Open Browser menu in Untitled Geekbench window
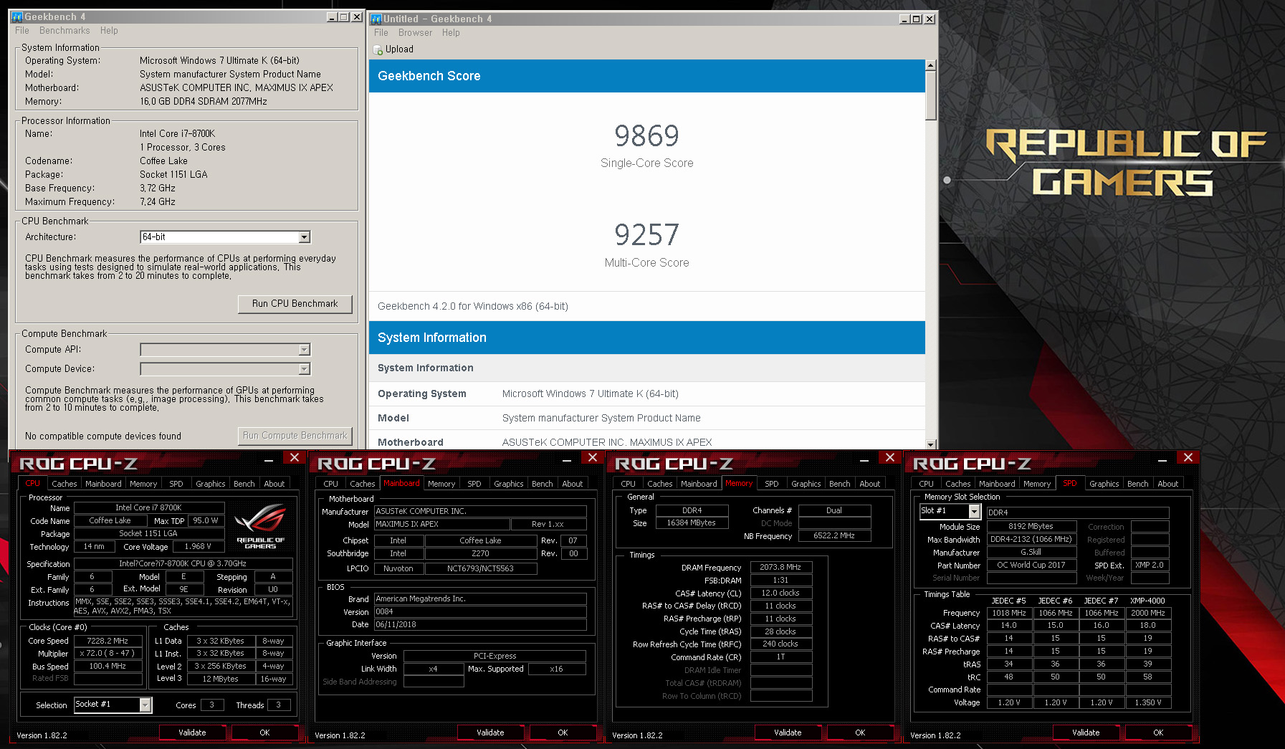This screenshot has width=1285, height=749. (415, 33)
